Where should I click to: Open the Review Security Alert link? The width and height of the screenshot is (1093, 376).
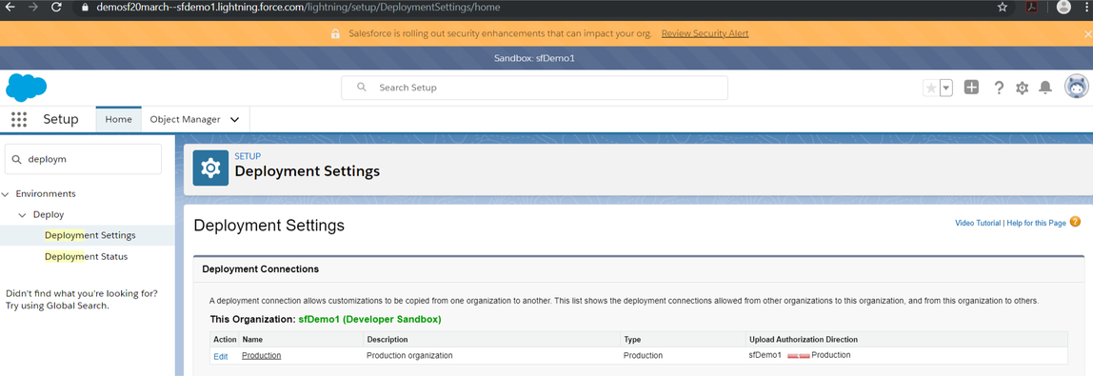705,33
